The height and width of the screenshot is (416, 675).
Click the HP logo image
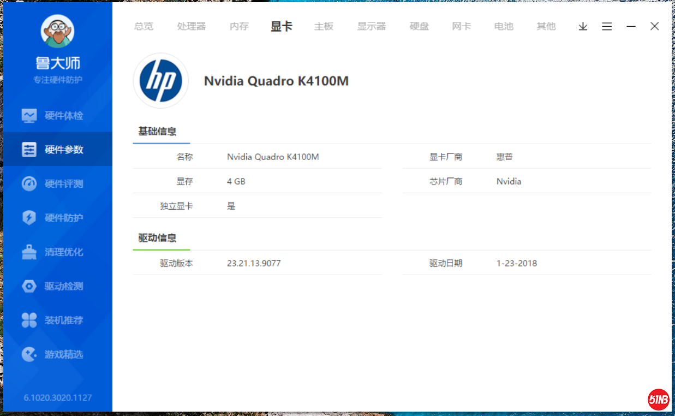(161, 81)
